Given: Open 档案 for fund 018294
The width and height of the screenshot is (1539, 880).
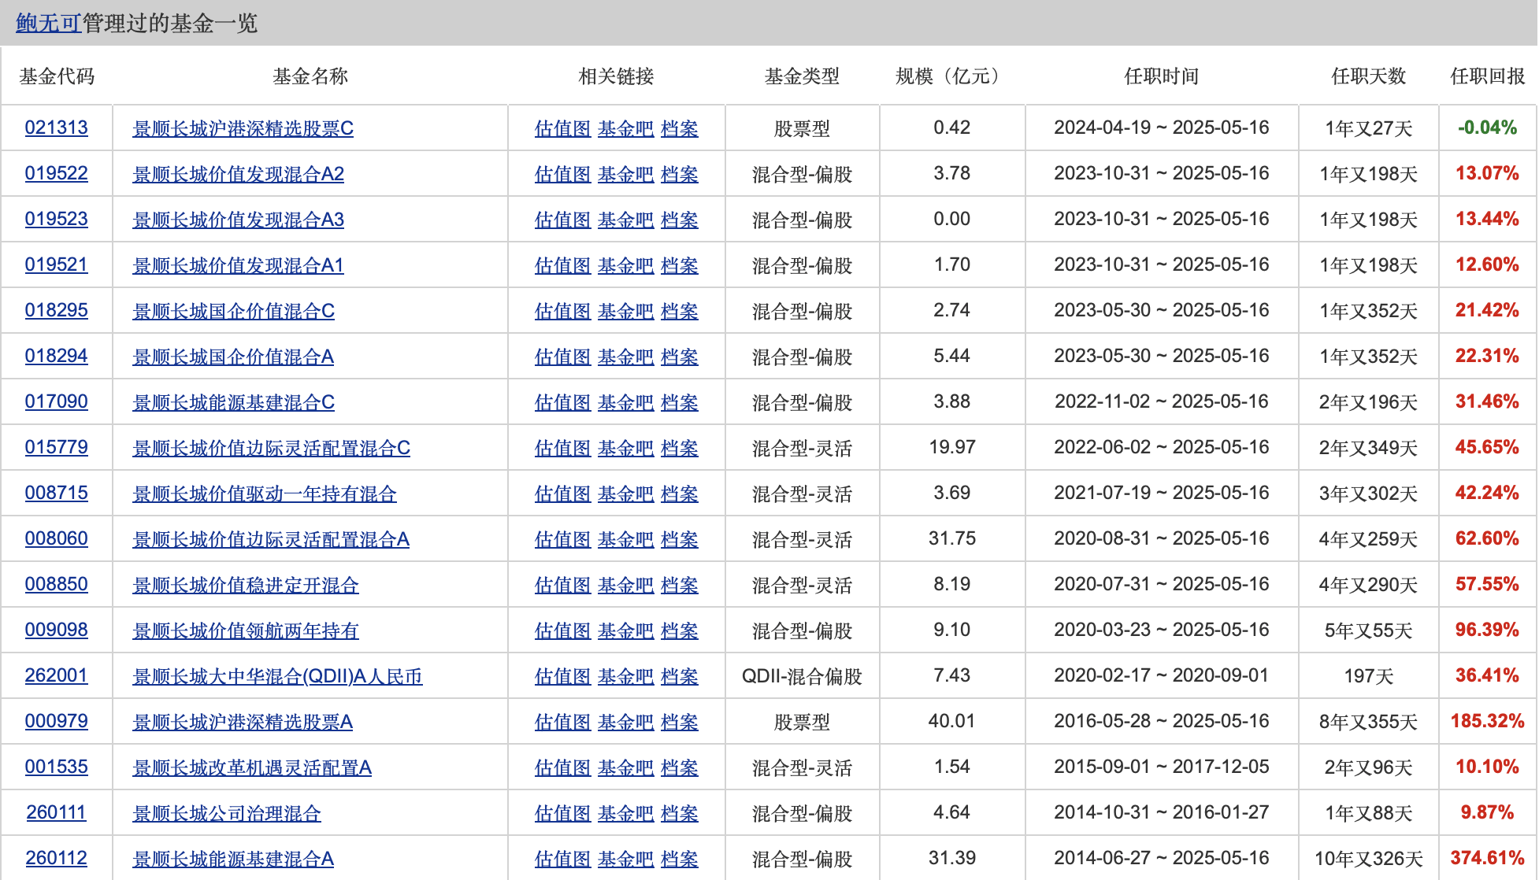Looking at the screenshot, I should coord(680,357).
